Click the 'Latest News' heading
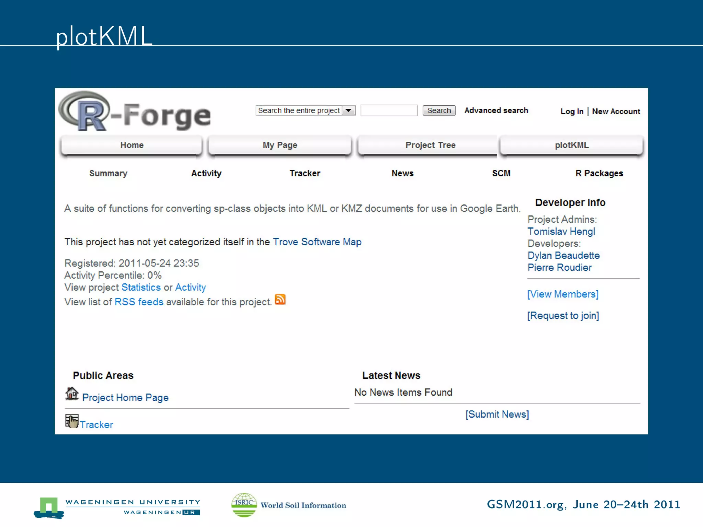Screen dimensions: 703x527 [391, 375]
